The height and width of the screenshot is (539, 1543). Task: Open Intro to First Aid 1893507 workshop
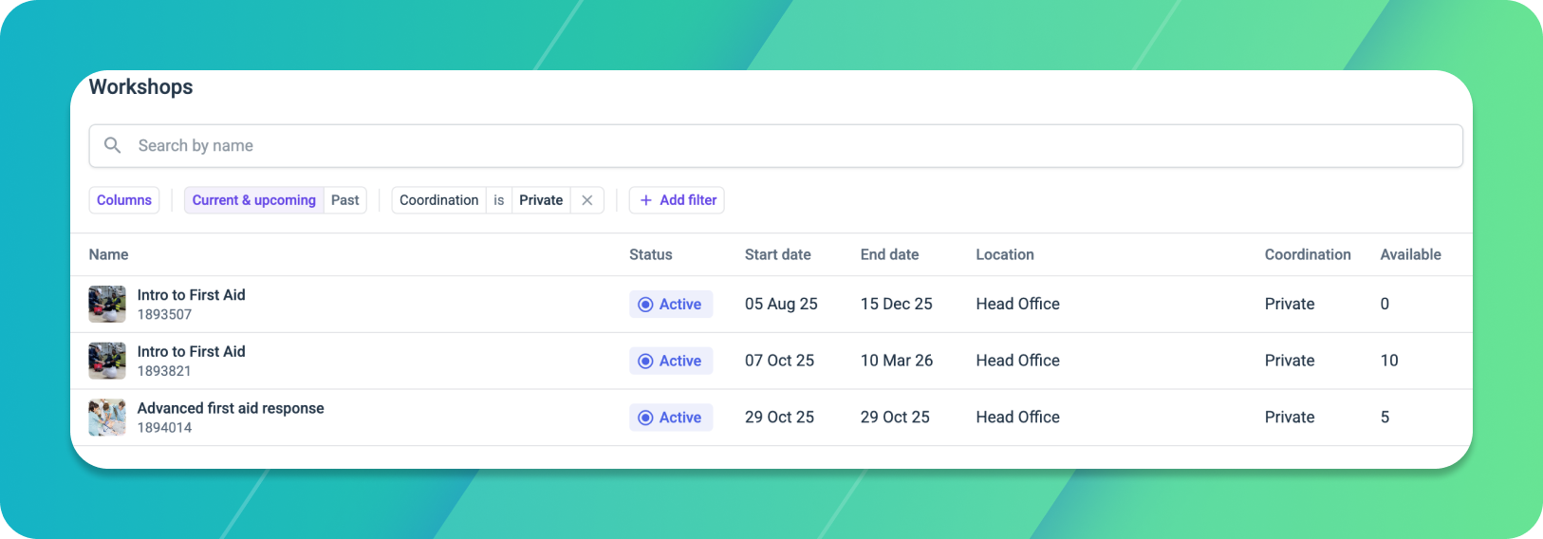coord(192,295)
